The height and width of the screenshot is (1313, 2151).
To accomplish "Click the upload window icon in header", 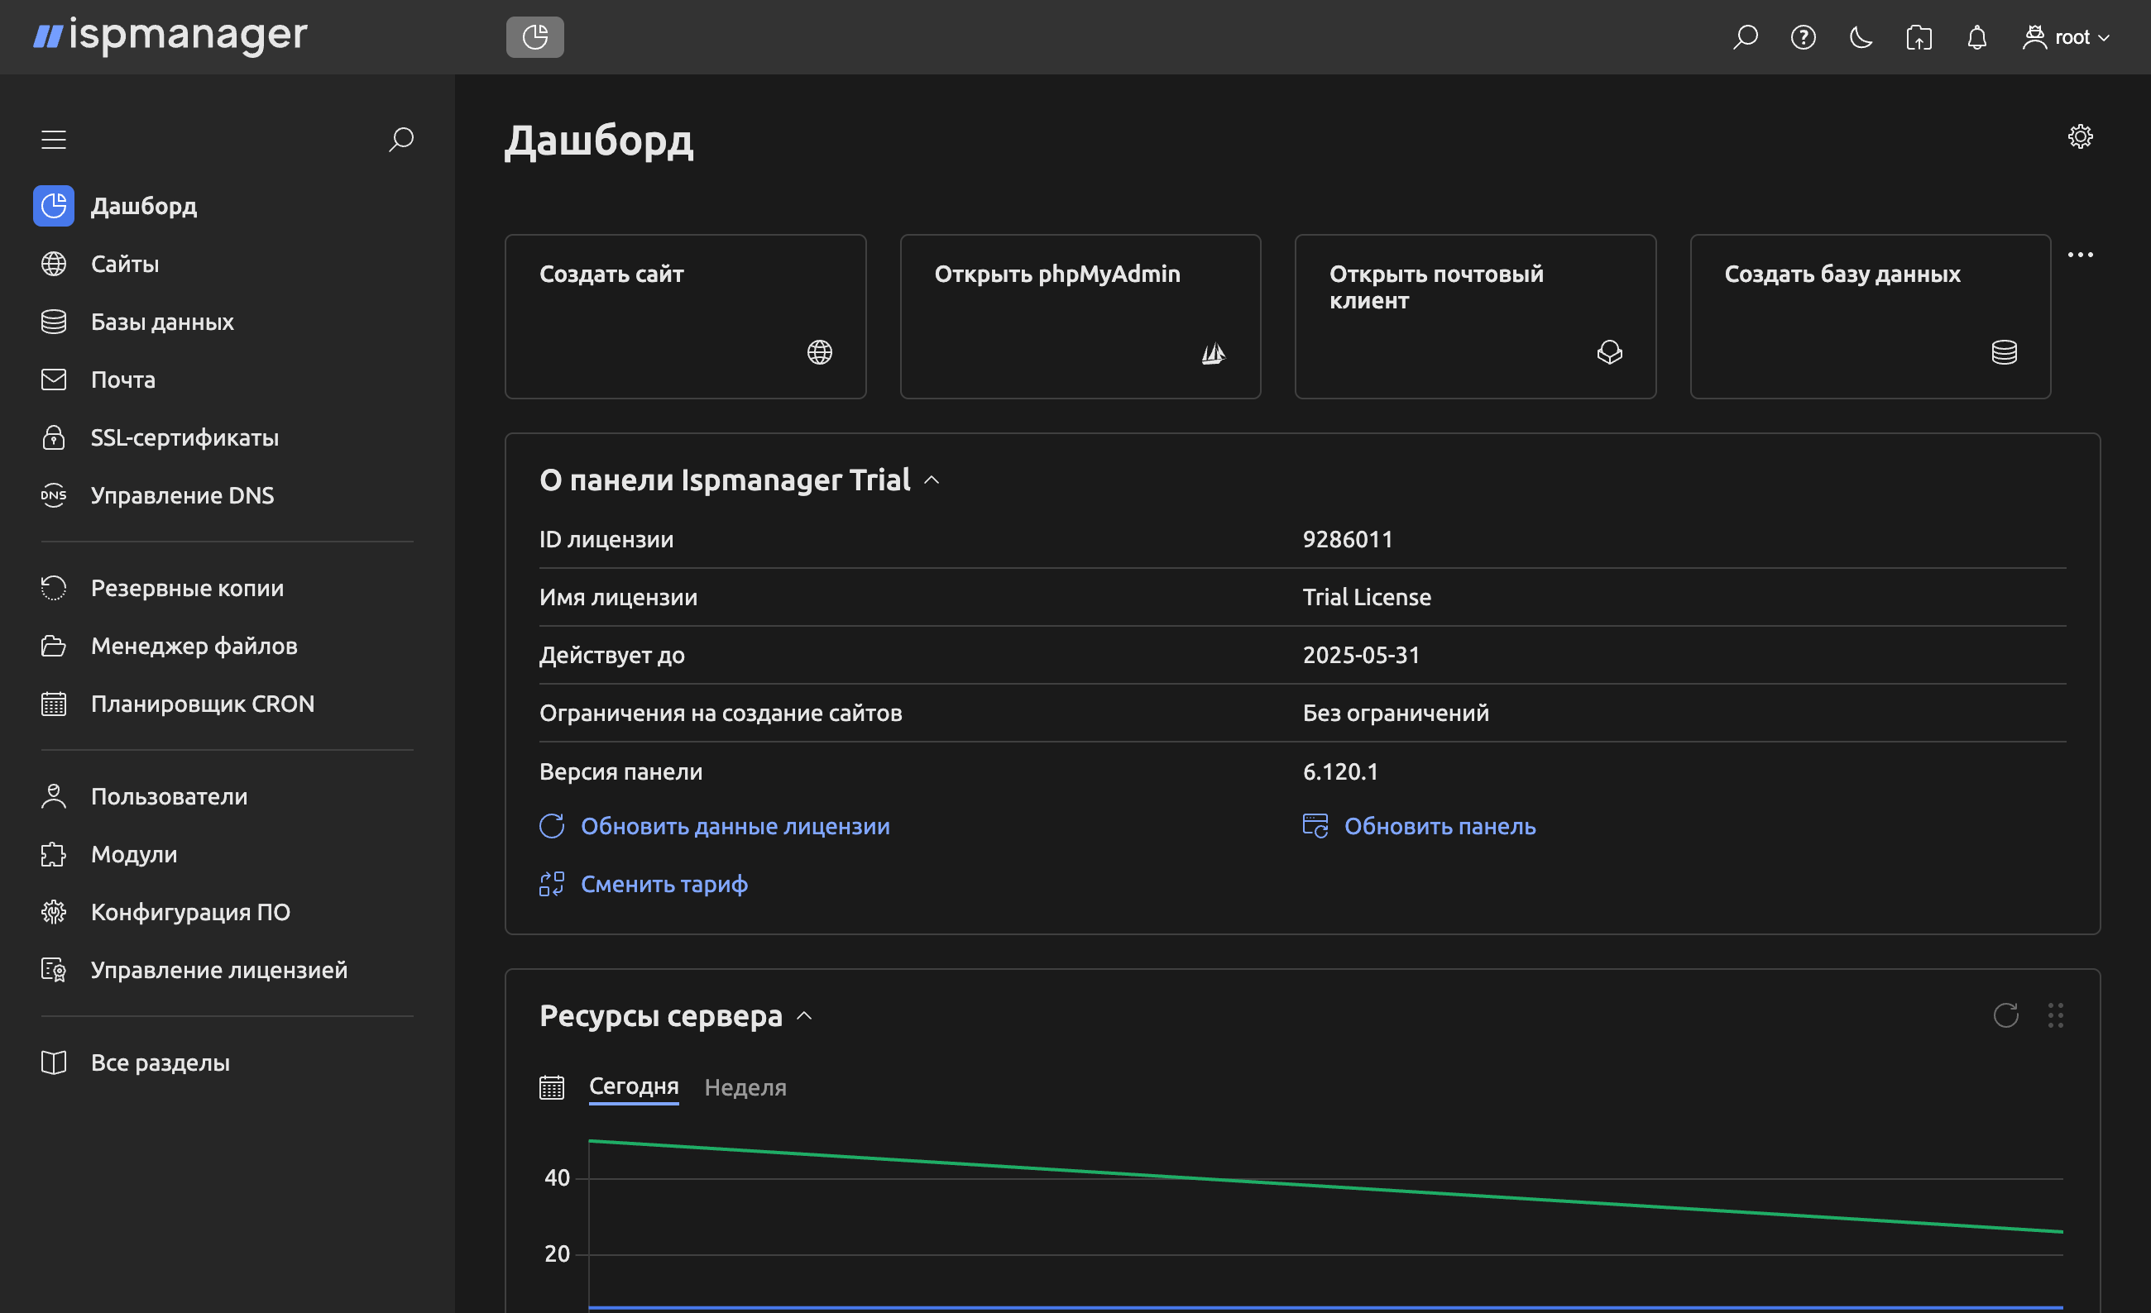I will (x=1919, y=36).
